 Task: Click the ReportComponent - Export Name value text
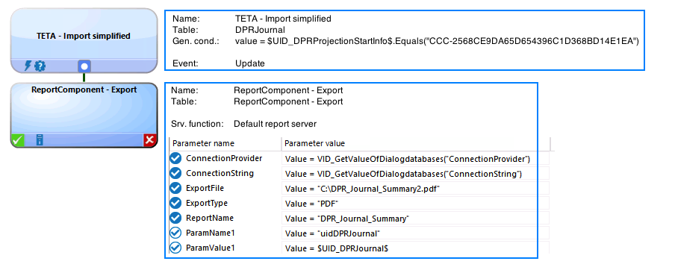tap(288, 91)
